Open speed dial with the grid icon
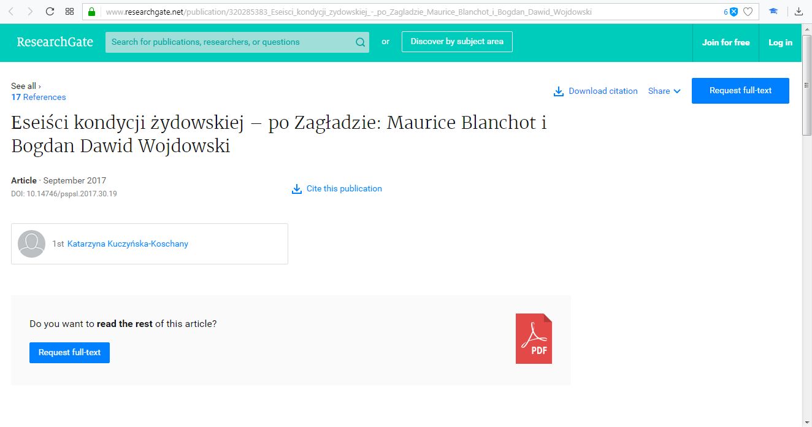 pos(69,11)
